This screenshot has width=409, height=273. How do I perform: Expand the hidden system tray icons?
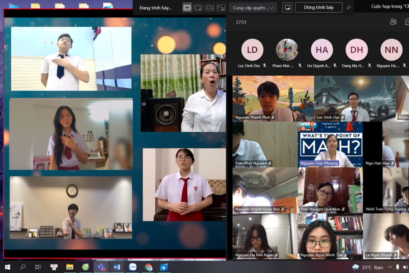390,267
